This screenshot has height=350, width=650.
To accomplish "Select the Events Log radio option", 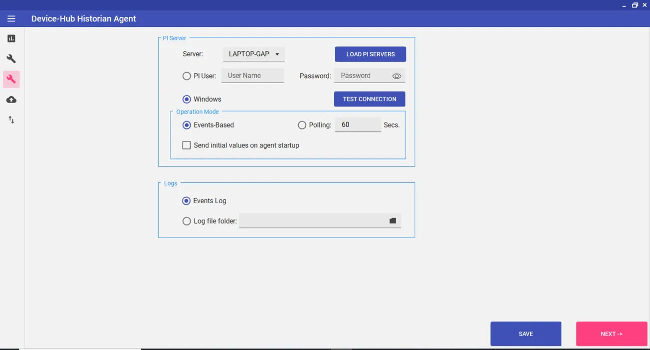I will tap(186, 201).
